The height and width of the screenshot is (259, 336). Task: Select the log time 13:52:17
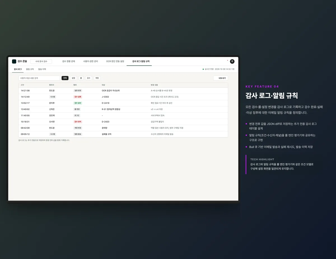(25, 103)
